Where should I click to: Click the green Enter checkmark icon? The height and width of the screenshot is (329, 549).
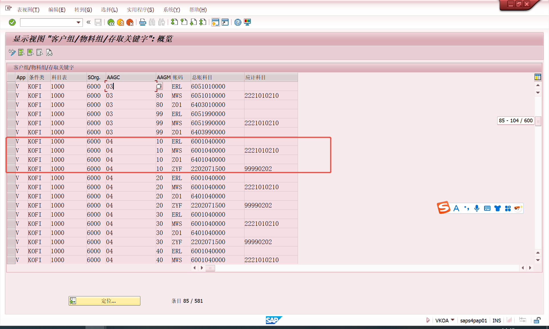[12, 22]
